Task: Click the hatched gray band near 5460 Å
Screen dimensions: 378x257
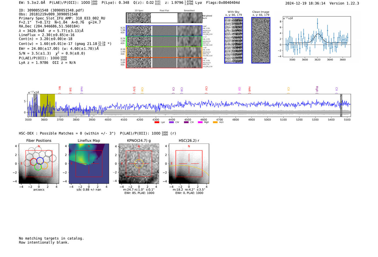Action: tap(341, 105)
